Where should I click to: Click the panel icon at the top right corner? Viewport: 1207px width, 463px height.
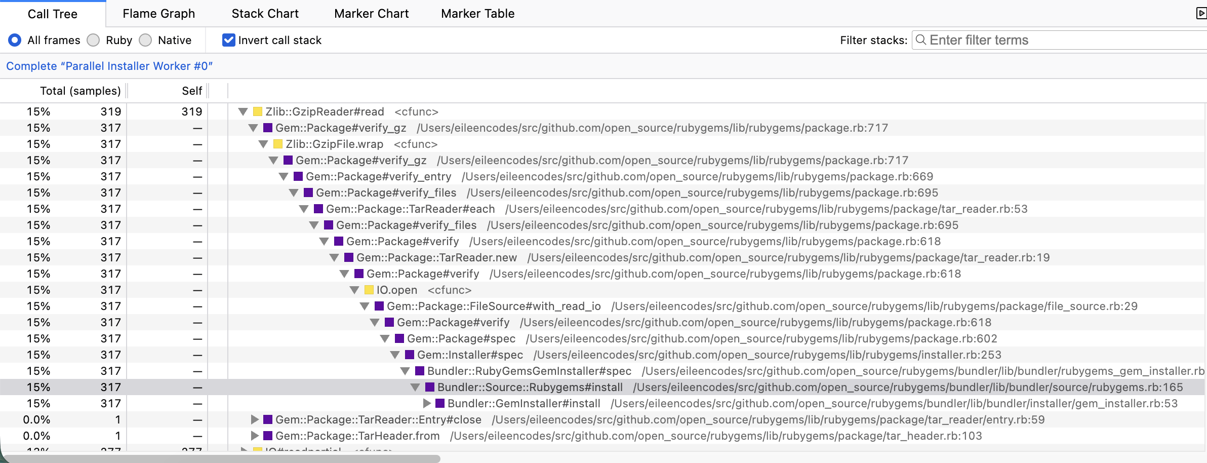(x=1201, y=14)
